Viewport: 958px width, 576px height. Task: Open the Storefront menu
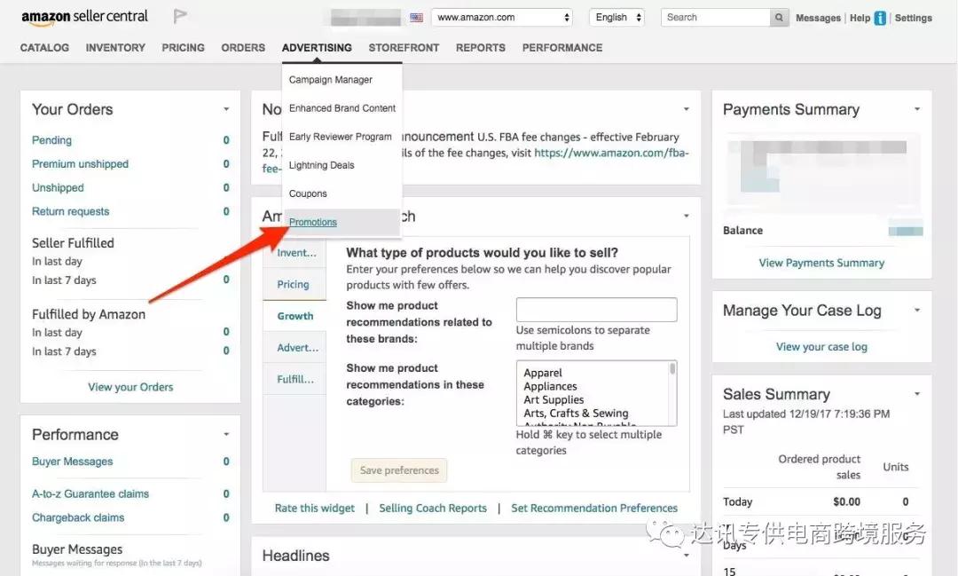[x=404, y=48]
